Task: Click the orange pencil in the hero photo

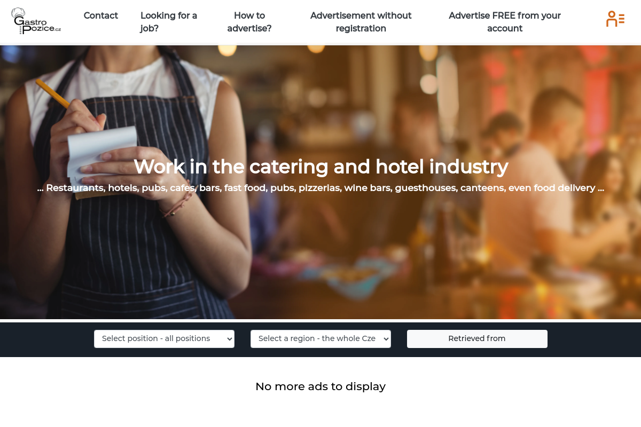Action: coord(52,93)
